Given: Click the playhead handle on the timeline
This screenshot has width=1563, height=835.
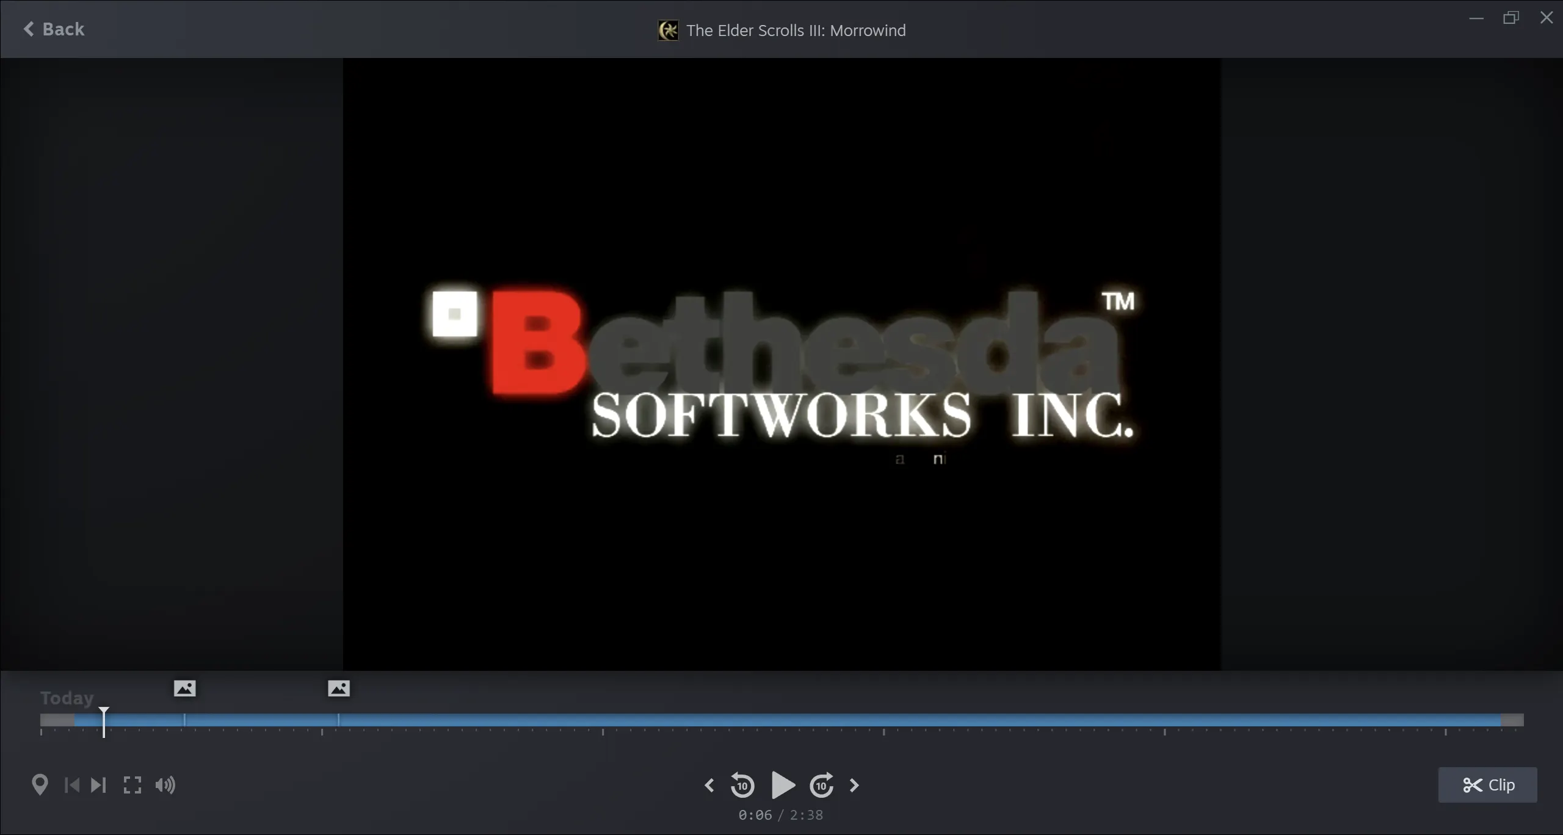Looking at the screenshot, I should [x=104, y=721].
